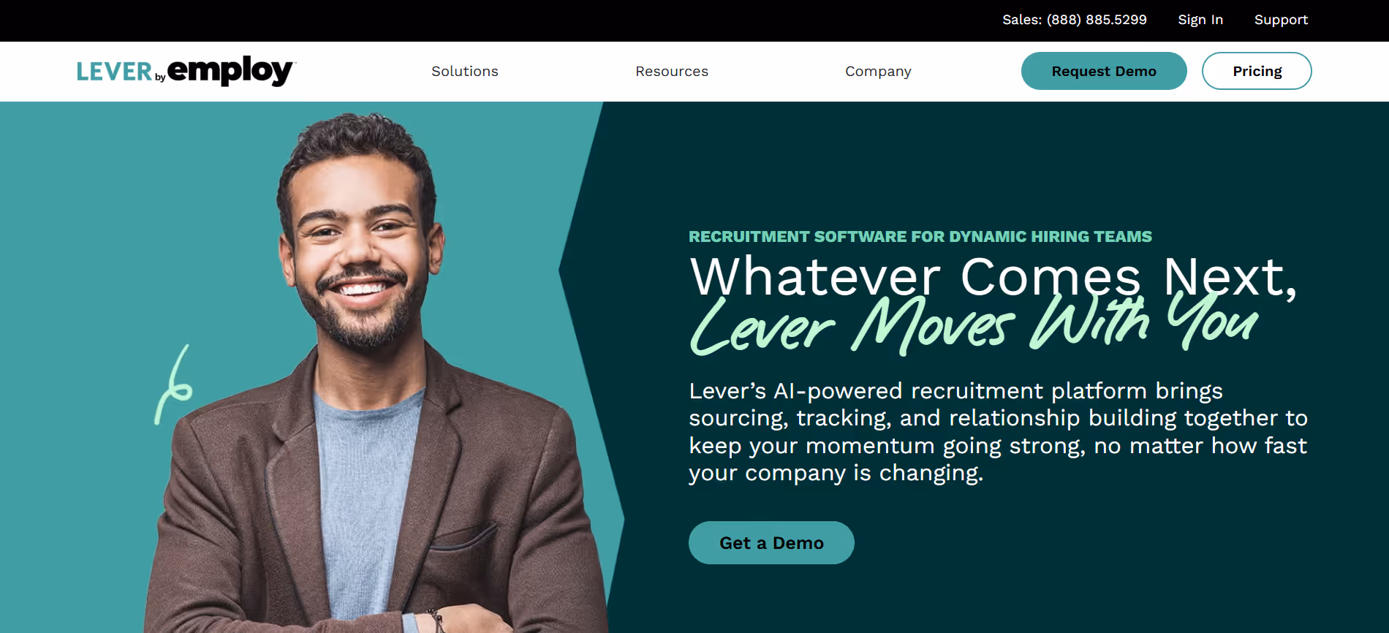Click the AI-powered recruitment platform paragraph
The image size is (1389, 633).
(x=998, y=431)
